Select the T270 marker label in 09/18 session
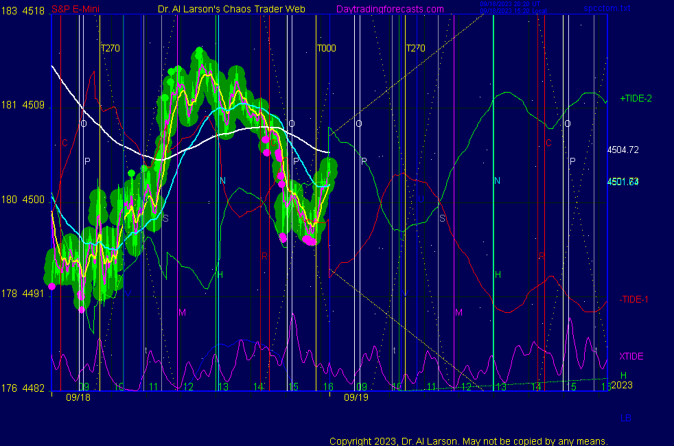The width and height of the screenshot is (674, 446). coord(111,48)
